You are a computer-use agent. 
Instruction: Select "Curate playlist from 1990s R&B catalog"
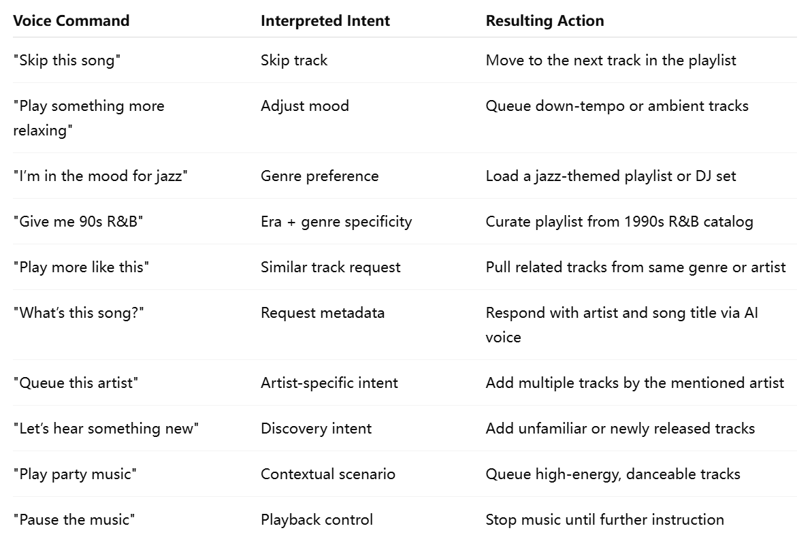click(619, 222)
